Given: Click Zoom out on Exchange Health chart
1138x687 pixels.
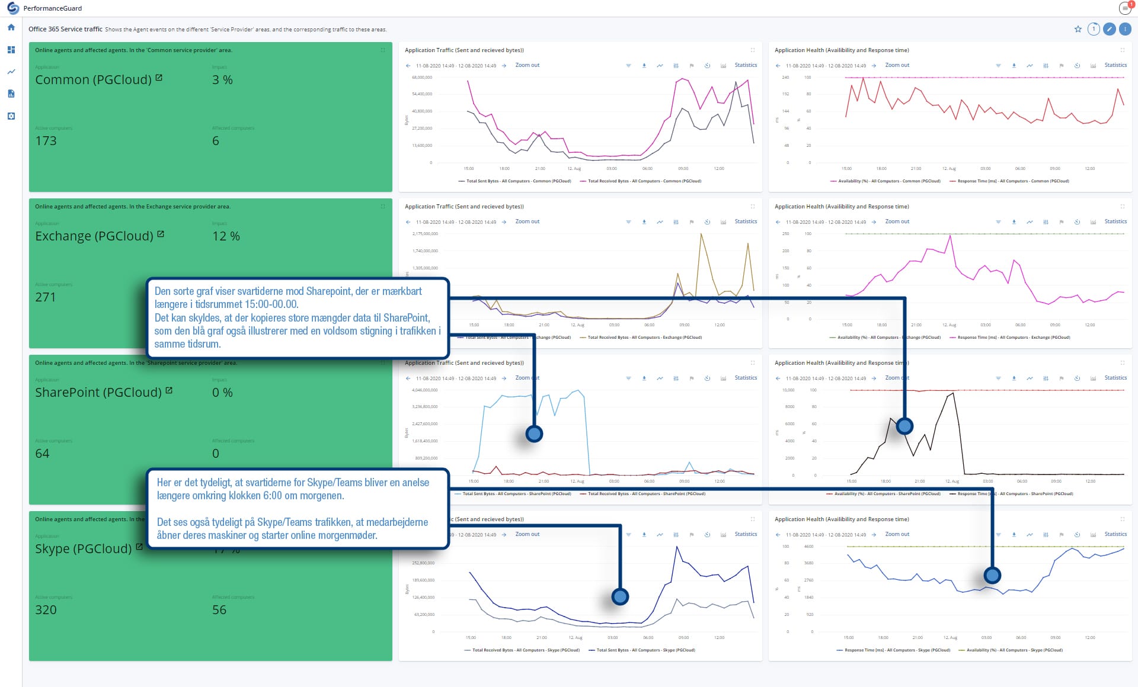Looking at the screenshot, I should coord(897,221).
